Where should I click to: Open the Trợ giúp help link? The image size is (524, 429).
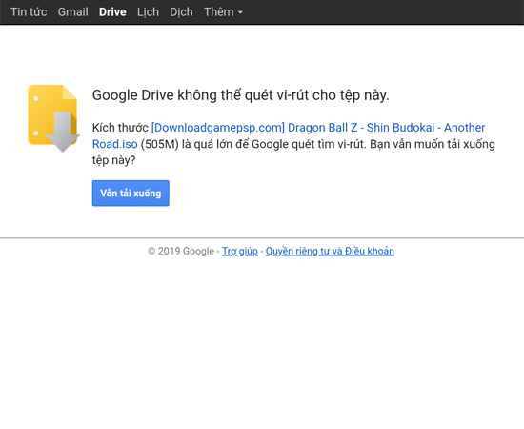pos(240,251)
